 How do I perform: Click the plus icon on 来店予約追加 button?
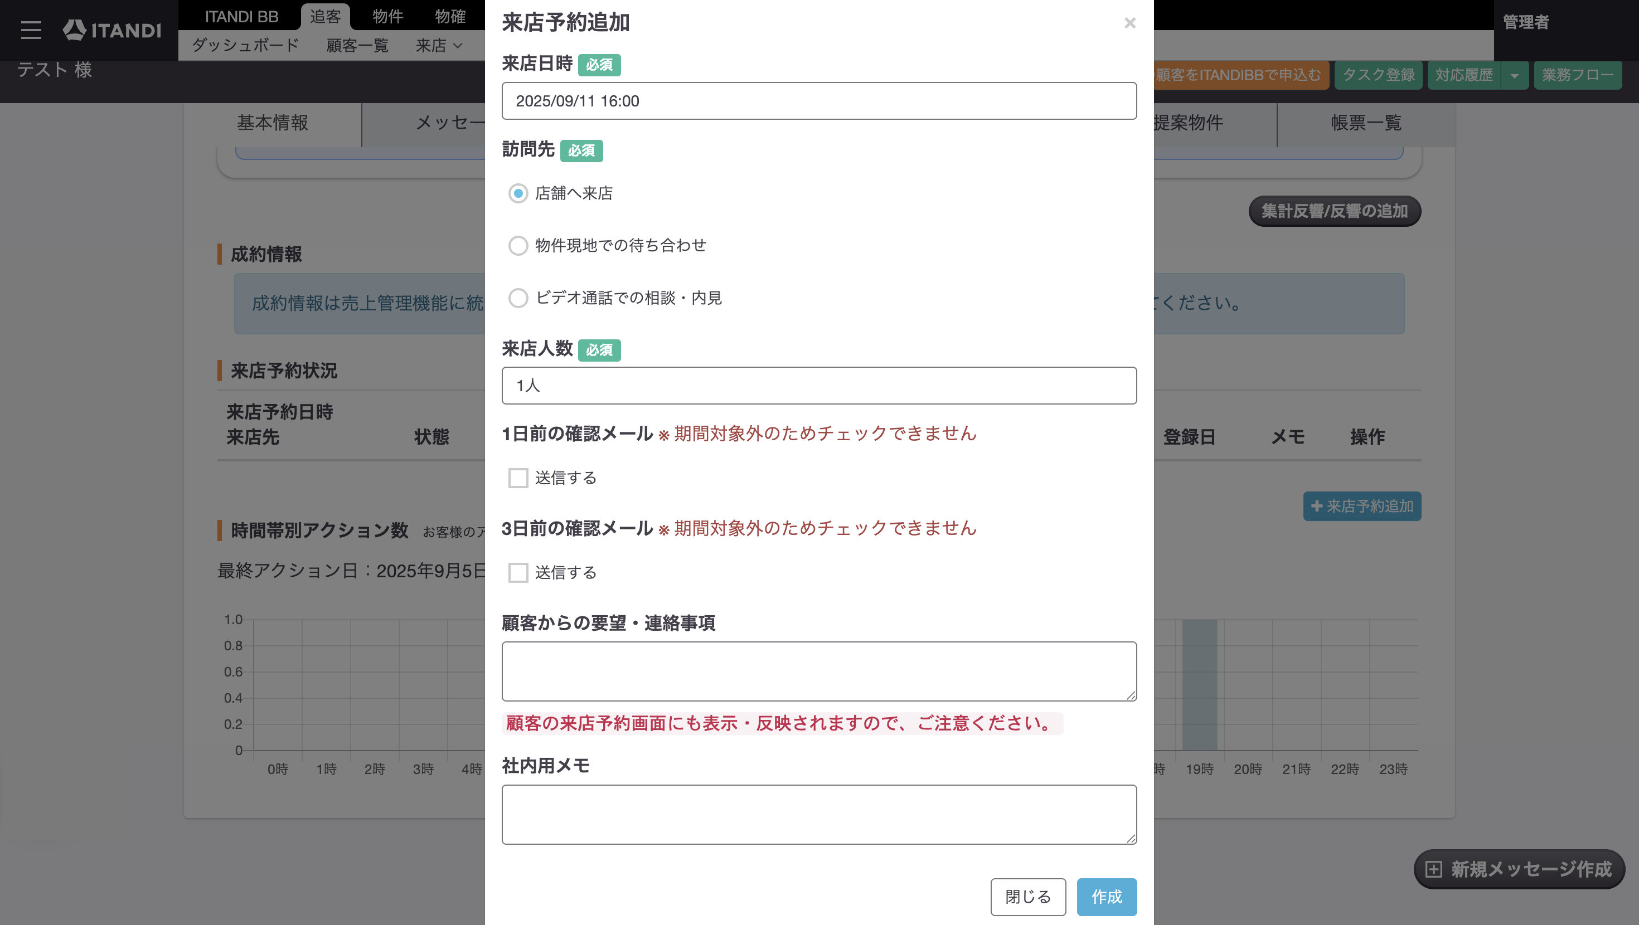pyautogui.click(x=1316, y=506)
